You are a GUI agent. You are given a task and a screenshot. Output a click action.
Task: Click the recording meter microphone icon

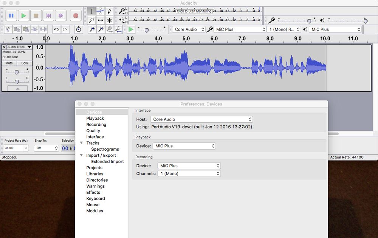(122, 11)
